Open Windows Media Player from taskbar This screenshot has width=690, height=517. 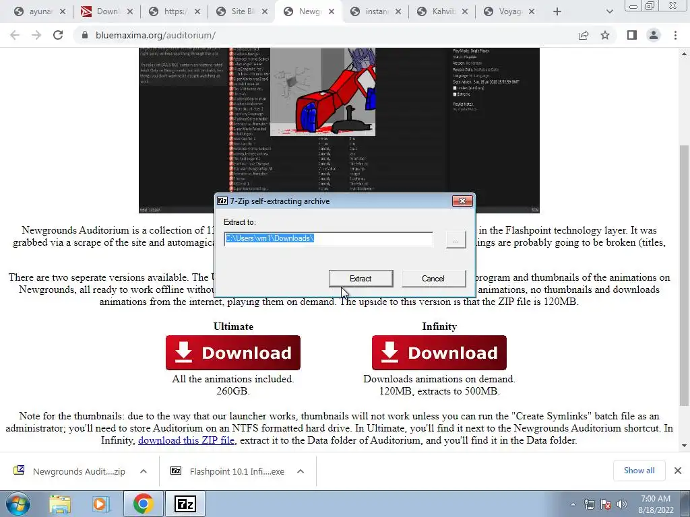pyautogui.click(x=101, y=504)
